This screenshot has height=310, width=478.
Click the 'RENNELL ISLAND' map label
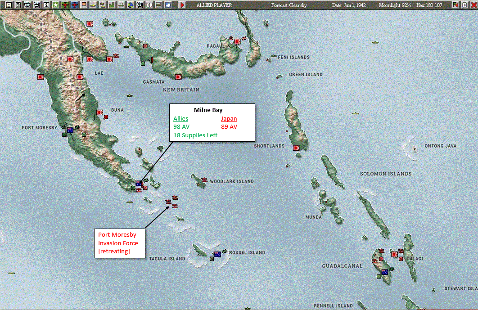[x=333, y=306]
